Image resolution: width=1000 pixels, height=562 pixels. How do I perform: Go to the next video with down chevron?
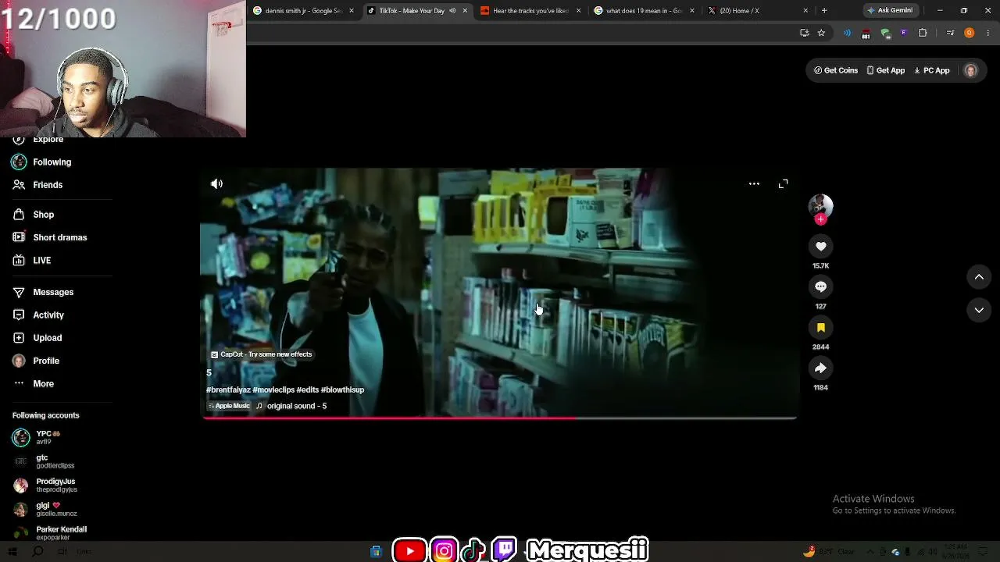tap(979, 310)
